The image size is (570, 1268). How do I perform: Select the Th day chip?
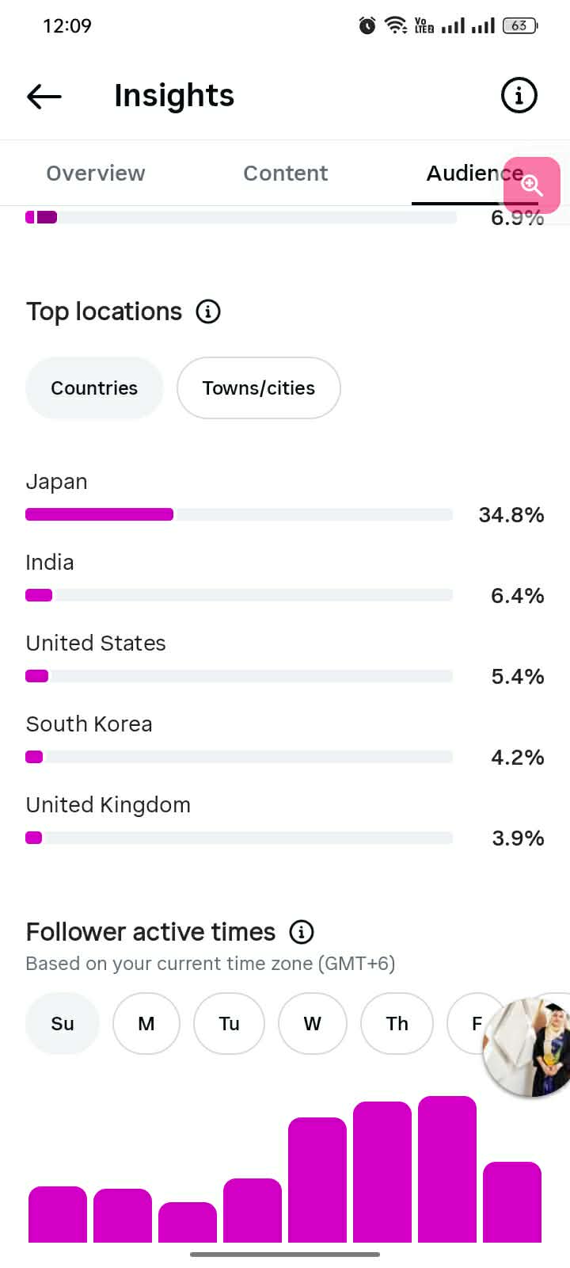pyautogui.click(x=397, y=1024)
